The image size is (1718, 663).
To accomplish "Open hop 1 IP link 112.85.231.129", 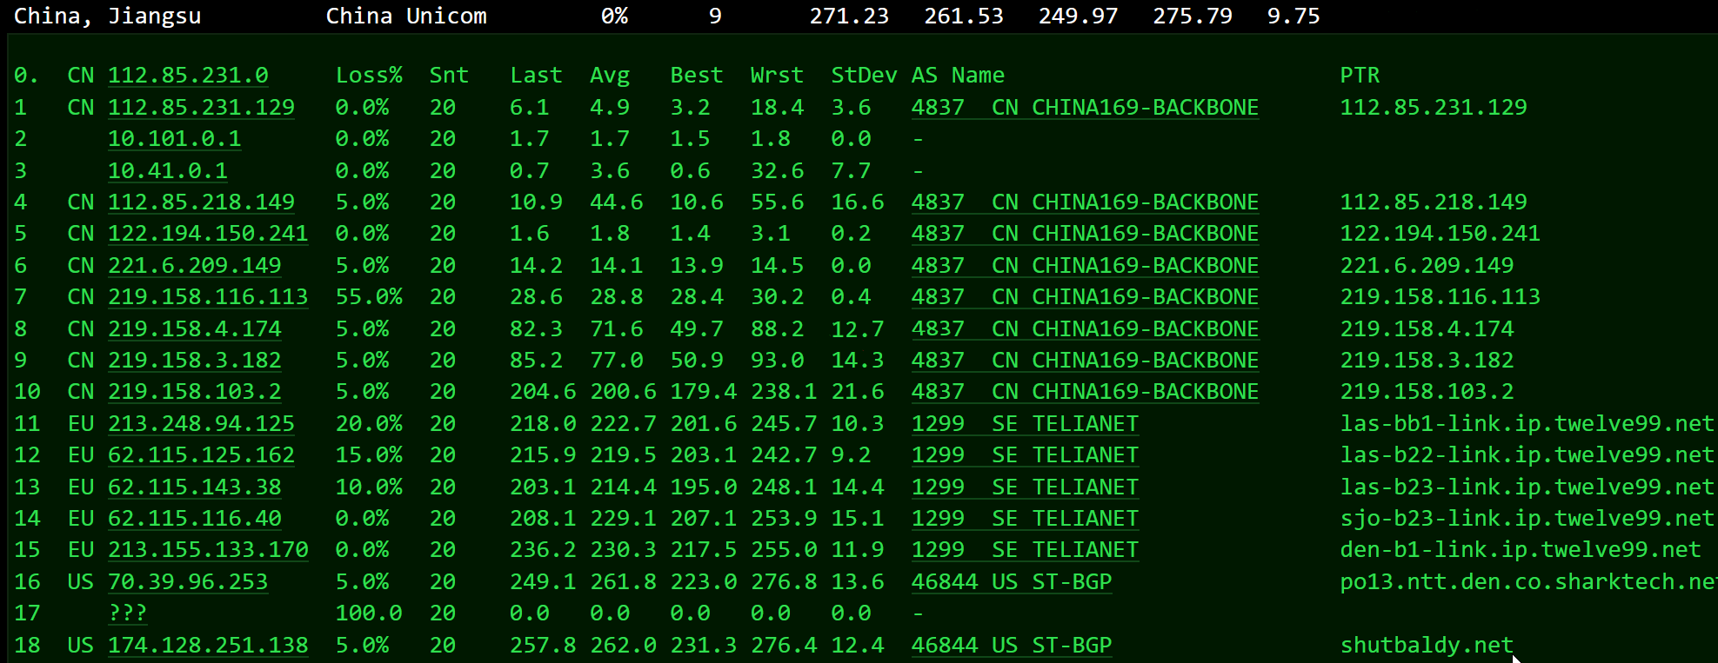I will click(x=201, y=107).
